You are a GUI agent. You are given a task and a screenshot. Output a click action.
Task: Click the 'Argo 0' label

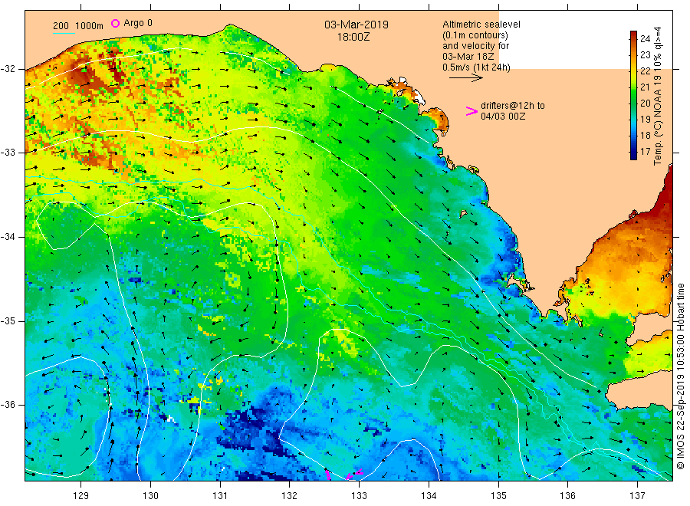pos(138,23)
